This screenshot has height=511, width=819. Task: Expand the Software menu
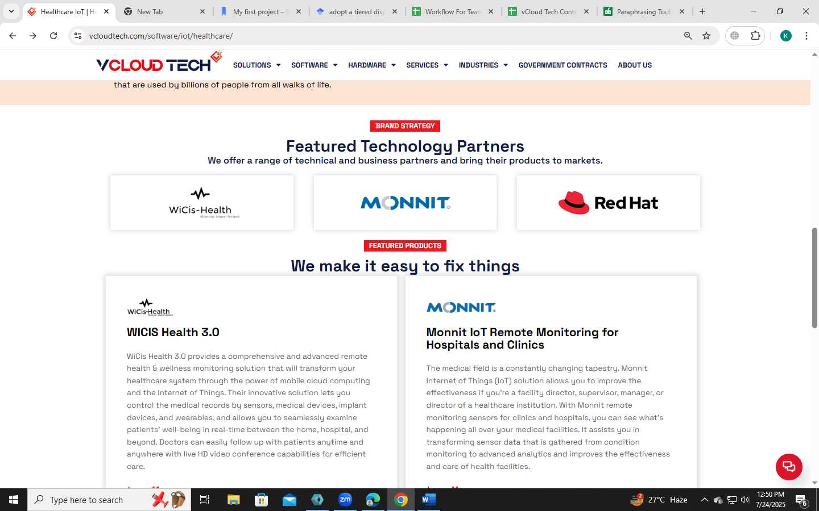(x=314, y=65)
